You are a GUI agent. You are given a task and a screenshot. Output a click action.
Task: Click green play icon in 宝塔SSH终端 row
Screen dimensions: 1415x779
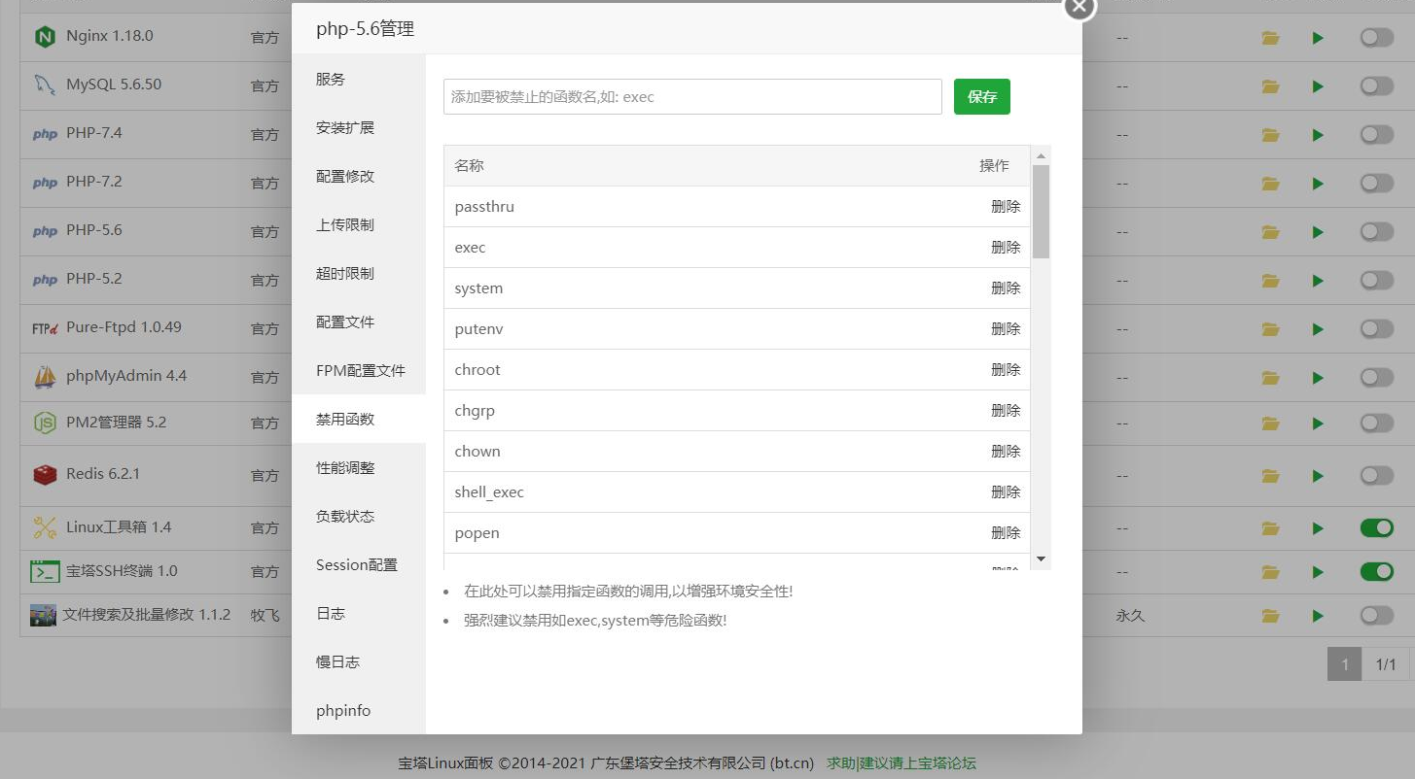(1318, 572)
